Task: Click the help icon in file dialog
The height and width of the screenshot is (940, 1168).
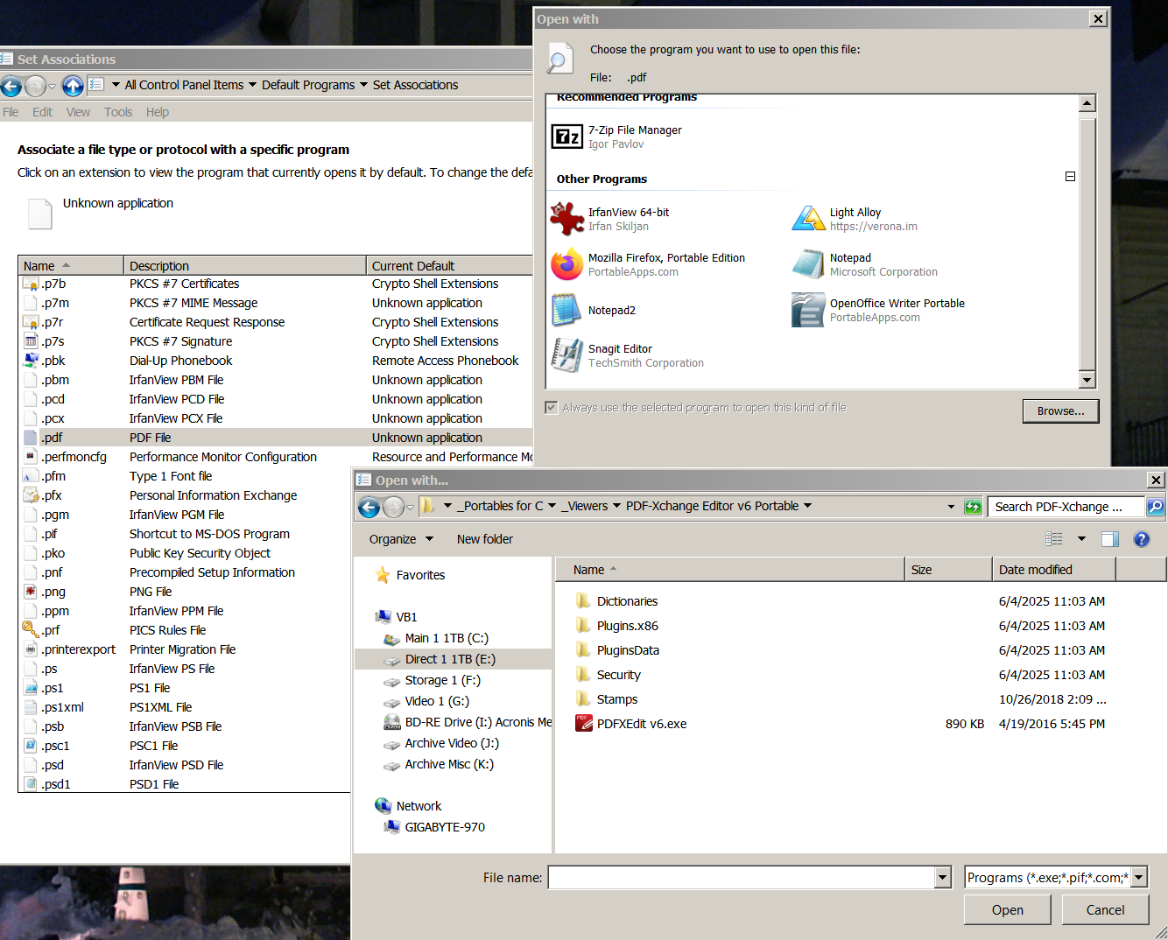Action: click(1141, 539)
